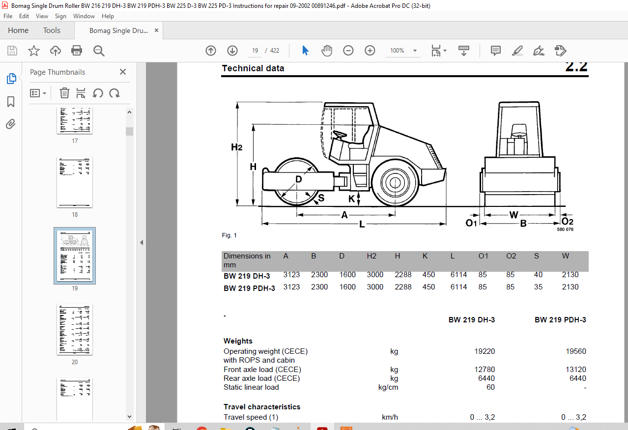
Task: Zoom out with the minus button
Action: (348, 51)
